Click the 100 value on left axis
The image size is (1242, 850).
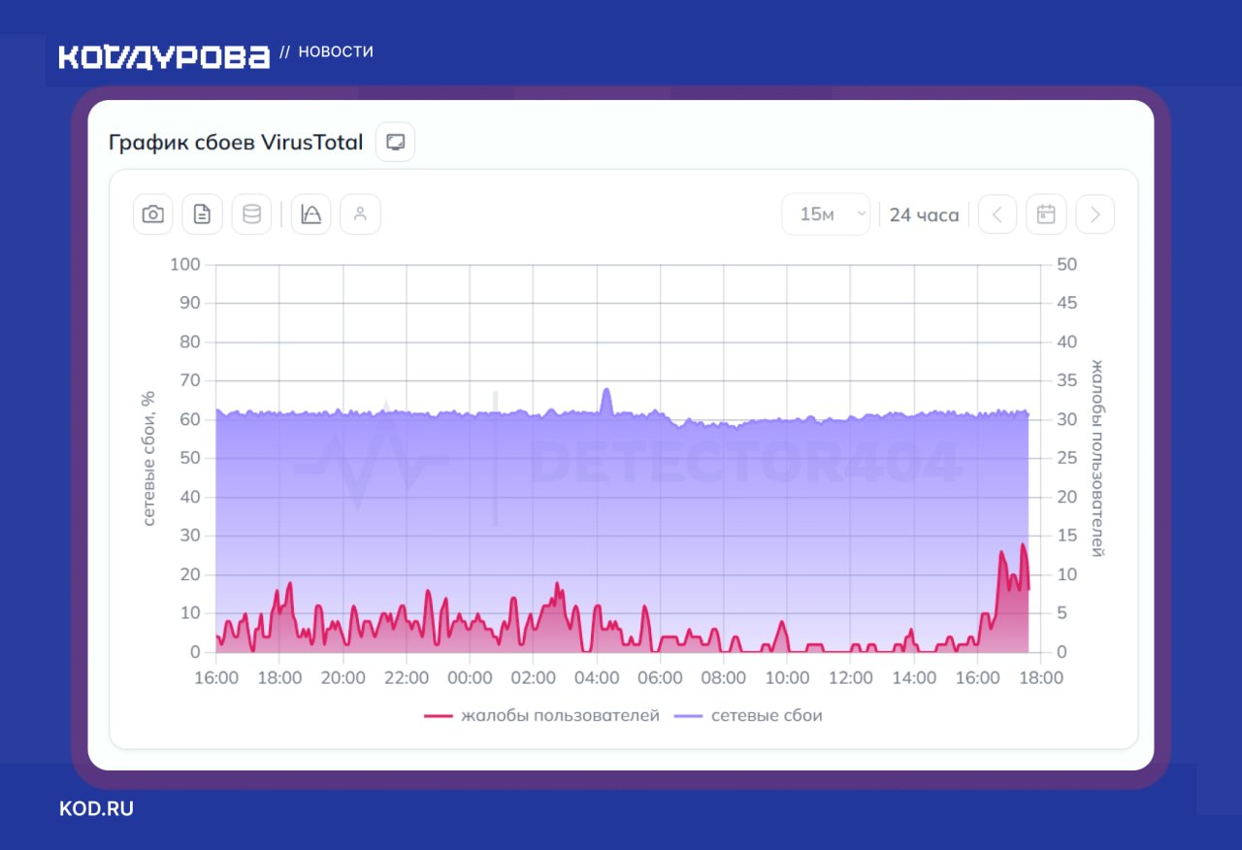point(184,265)
